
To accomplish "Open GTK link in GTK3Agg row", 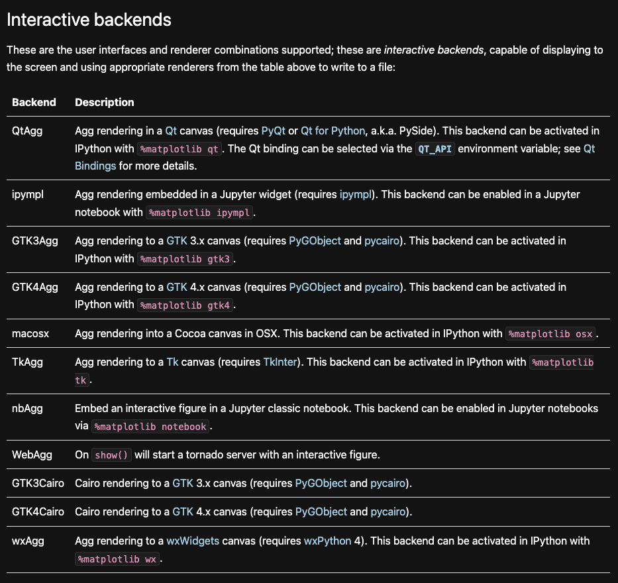I will 177,241.
